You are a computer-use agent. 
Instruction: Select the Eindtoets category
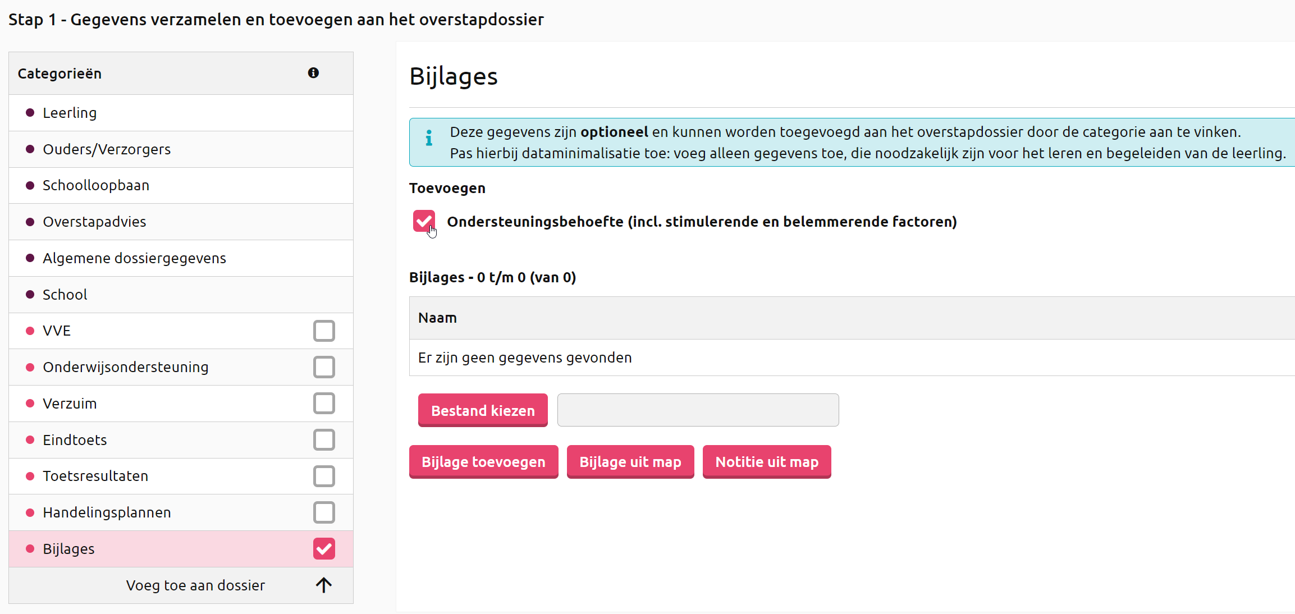(323, 440)
